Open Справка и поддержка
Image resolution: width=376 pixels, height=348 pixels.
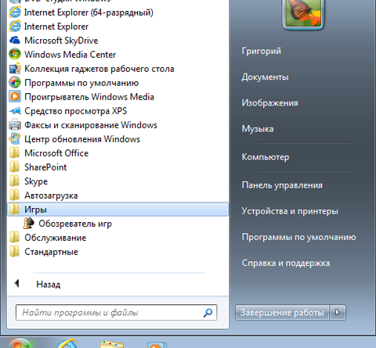tap(286, 263)
